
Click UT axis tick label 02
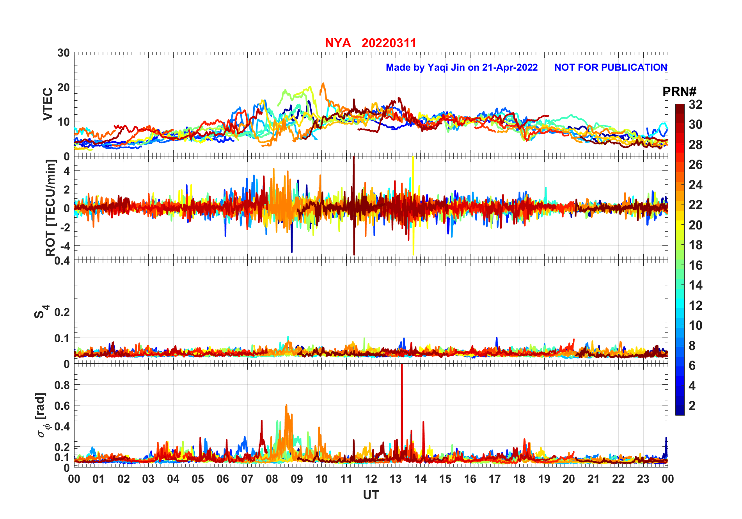pos(124,479)
